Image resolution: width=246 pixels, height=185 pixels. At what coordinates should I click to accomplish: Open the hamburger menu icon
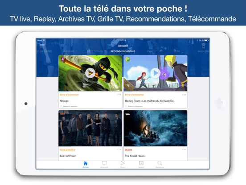click(x=42, y=46)
